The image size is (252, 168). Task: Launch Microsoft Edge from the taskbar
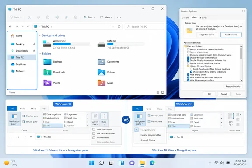152,163
